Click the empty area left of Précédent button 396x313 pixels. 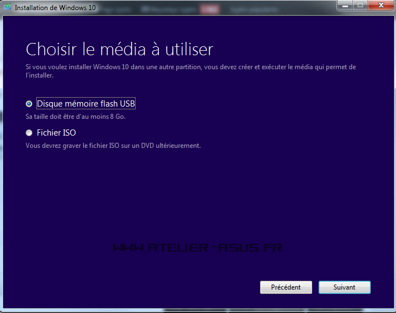(139, 287)
